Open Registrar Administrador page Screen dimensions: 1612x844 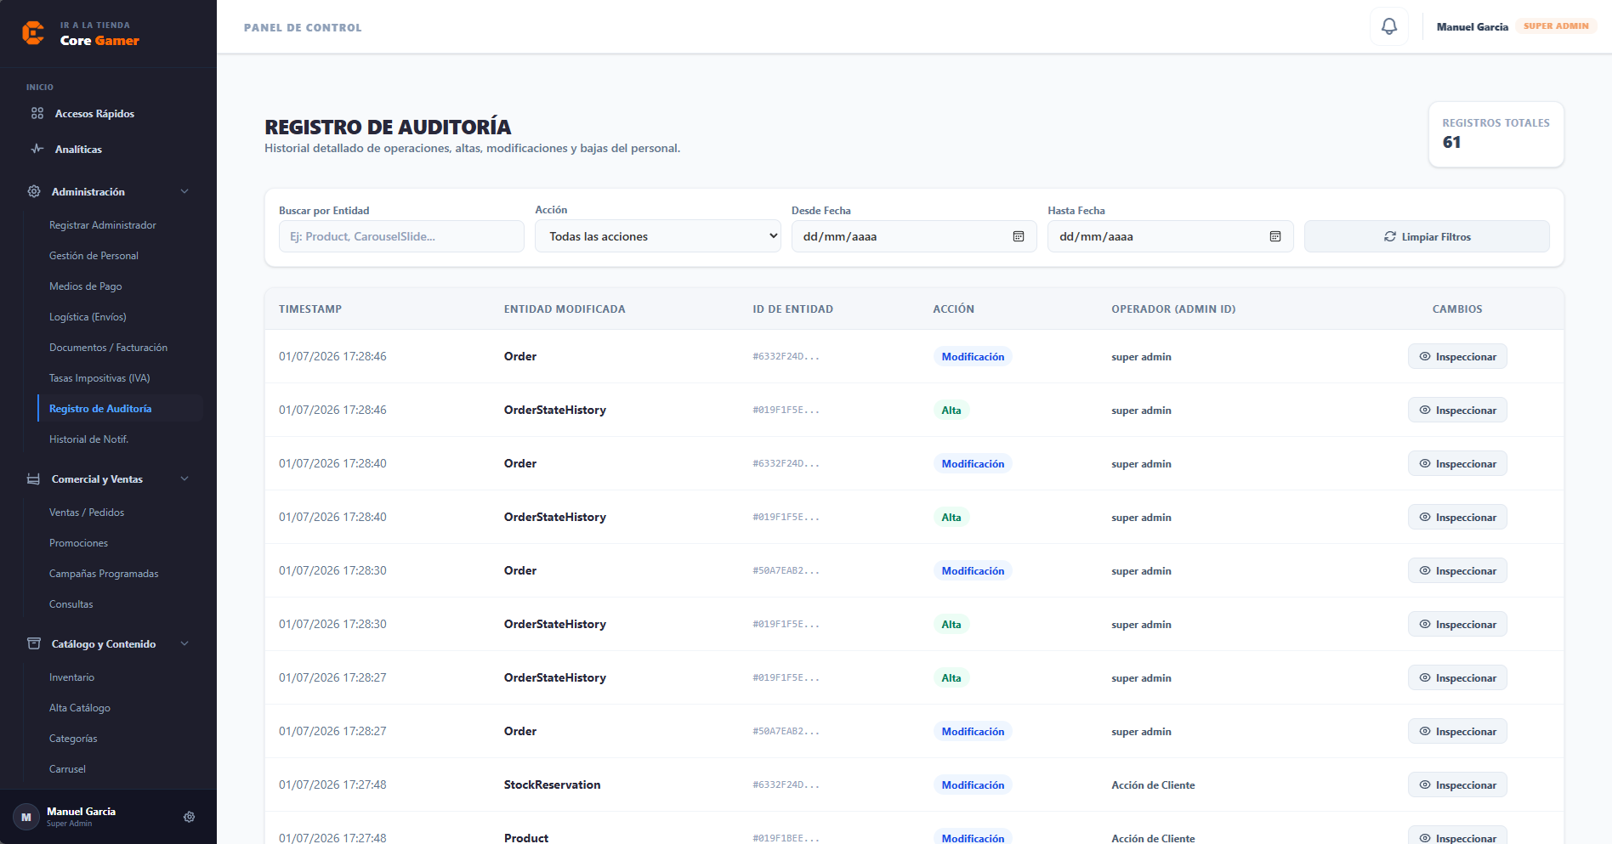103,225
